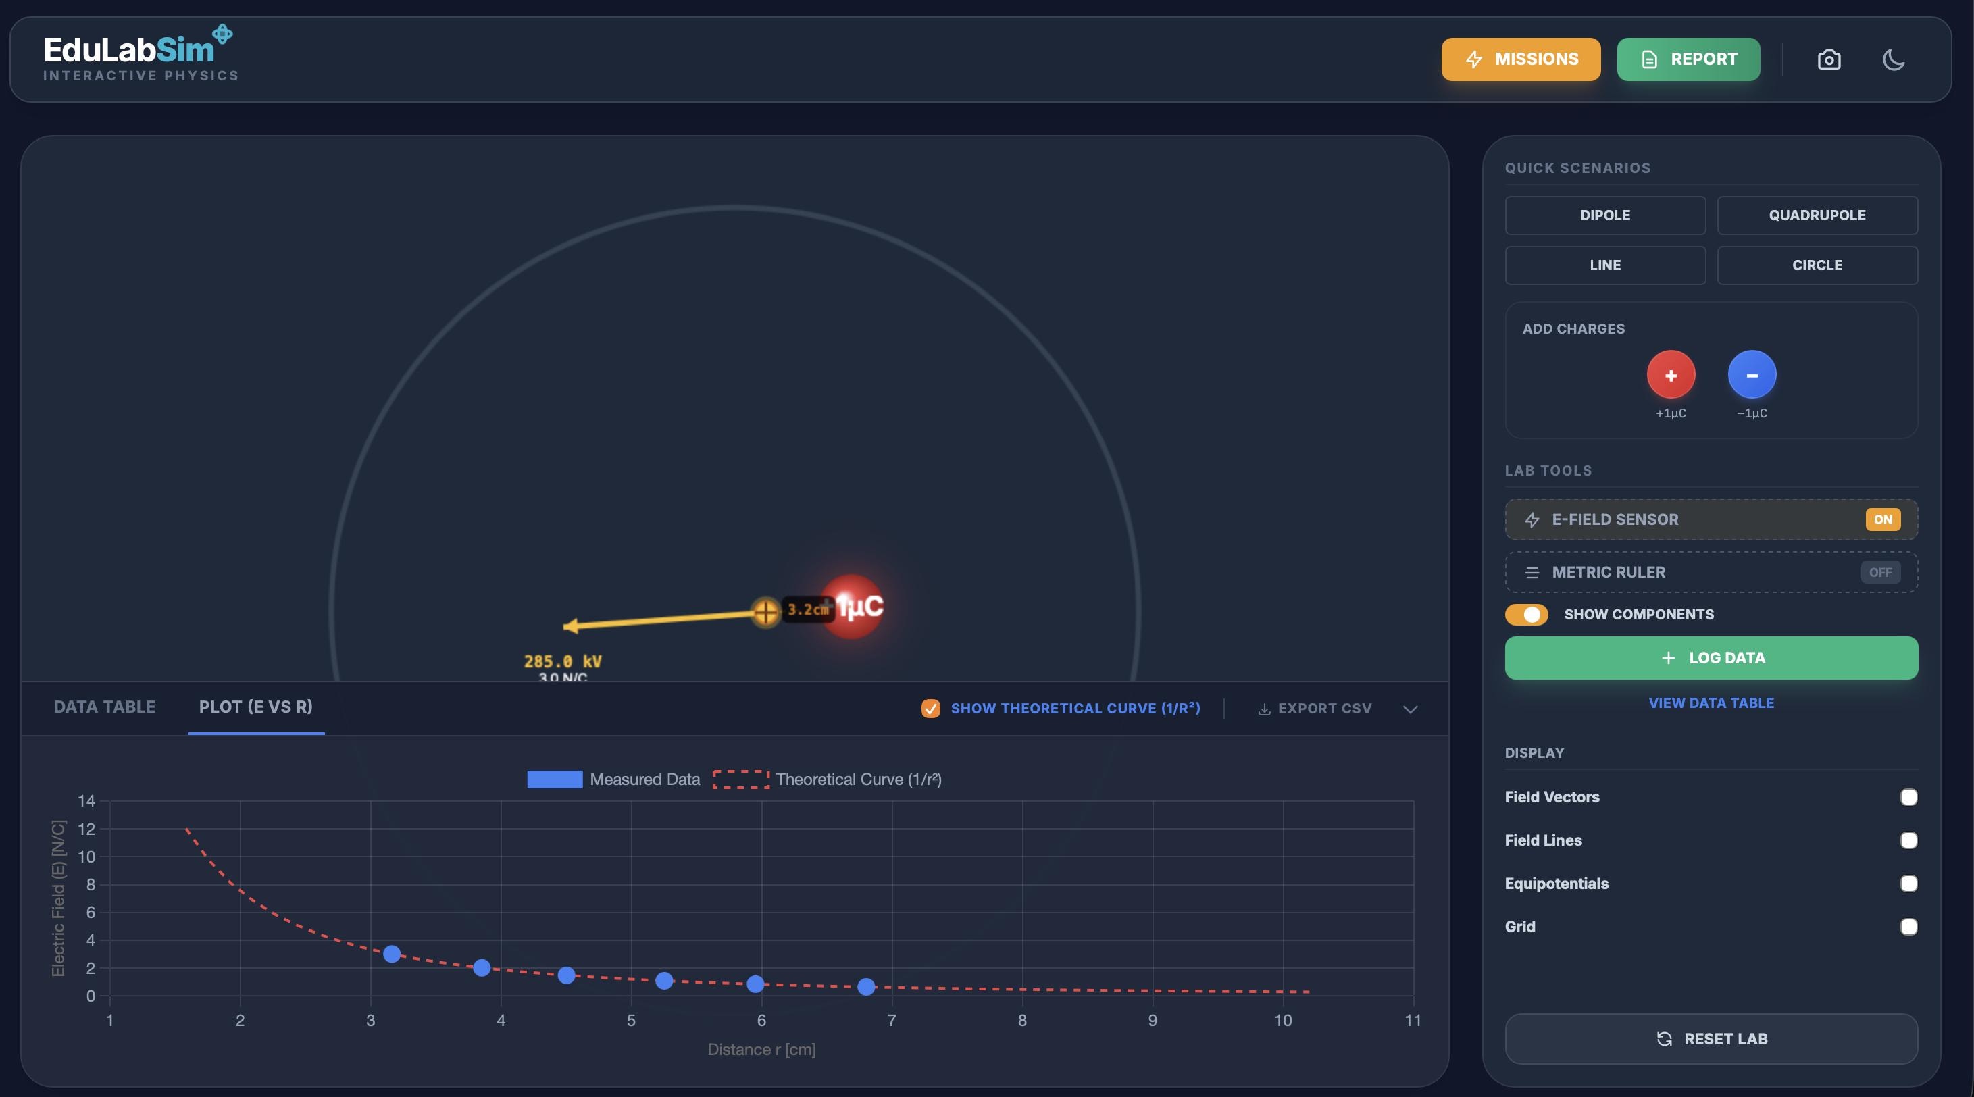This screenshot has height=1097, width=1974.
Task: Click the bolt icon of E-Field Sensor
Action: (x=1531, y=519)
